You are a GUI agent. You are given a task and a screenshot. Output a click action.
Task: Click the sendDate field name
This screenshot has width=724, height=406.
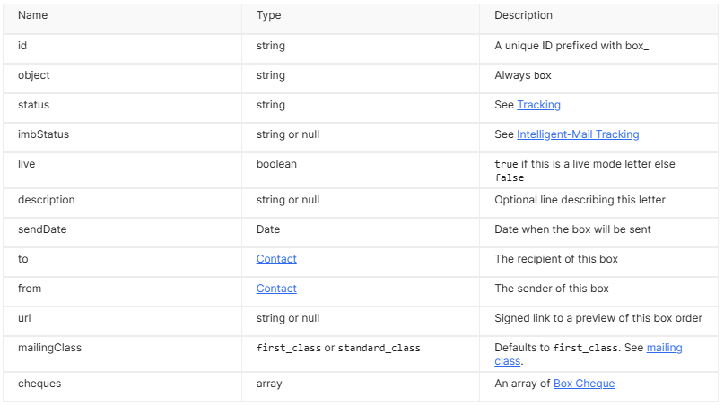[x=42, y=229]
